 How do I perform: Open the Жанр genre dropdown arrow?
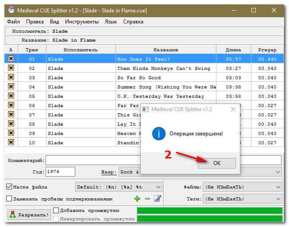[278, 172]
